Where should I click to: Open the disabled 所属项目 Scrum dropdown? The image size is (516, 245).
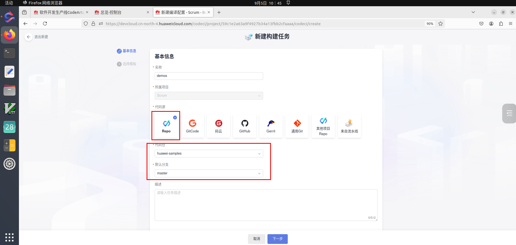tap(209, 96)
